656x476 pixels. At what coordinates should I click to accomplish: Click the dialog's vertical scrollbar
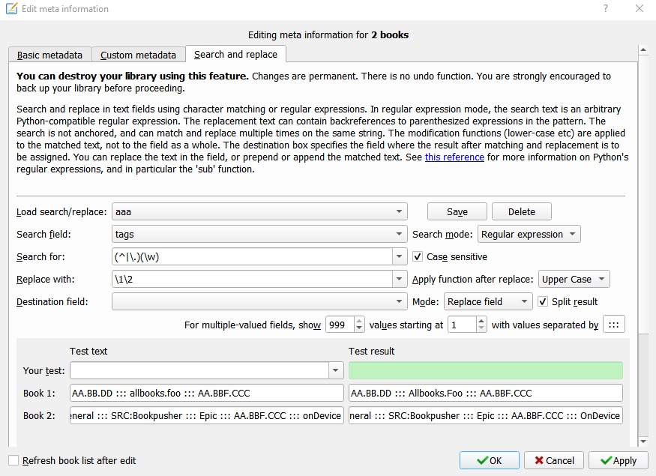coord(643,225)
